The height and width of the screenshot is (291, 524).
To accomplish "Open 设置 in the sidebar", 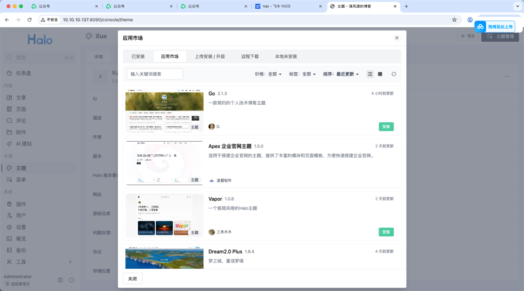I will [x=39, y=227].
